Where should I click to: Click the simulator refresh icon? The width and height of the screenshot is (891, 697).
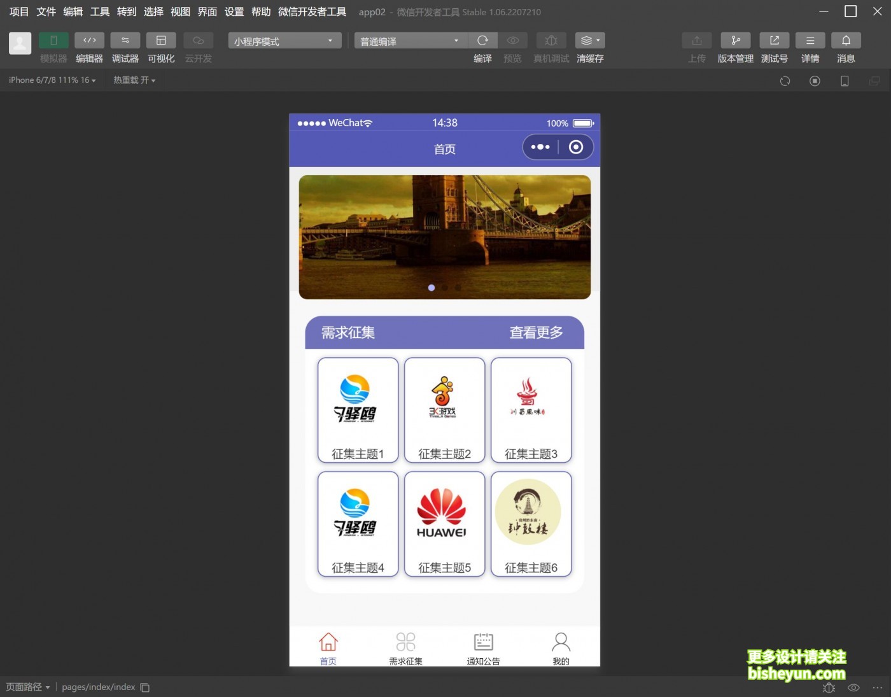coord(785,81)
